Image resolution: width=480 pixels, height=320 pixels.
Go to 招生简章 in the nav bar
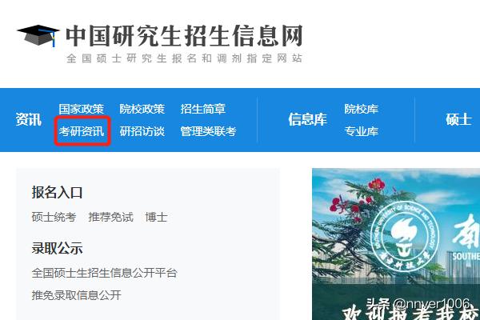pos(202,109)
